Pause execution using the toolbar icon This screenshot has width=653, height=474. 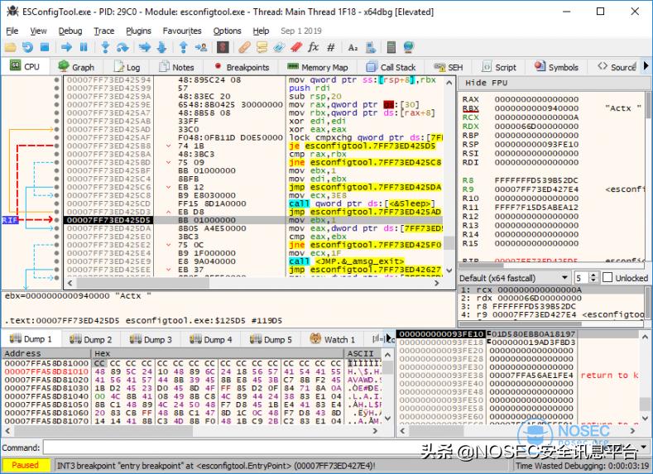click(x=83, y=47)
